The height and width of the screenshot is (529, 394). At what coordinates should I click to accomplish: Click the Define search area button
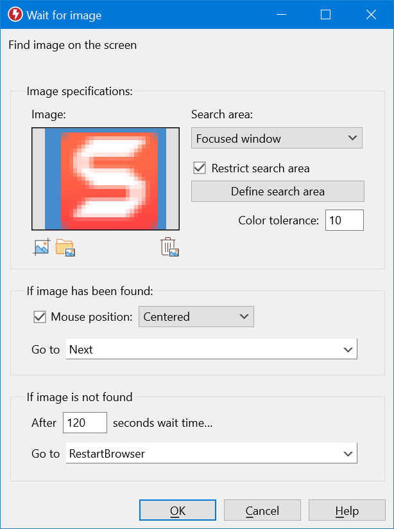pyautogui.click(x=278, y=192)
